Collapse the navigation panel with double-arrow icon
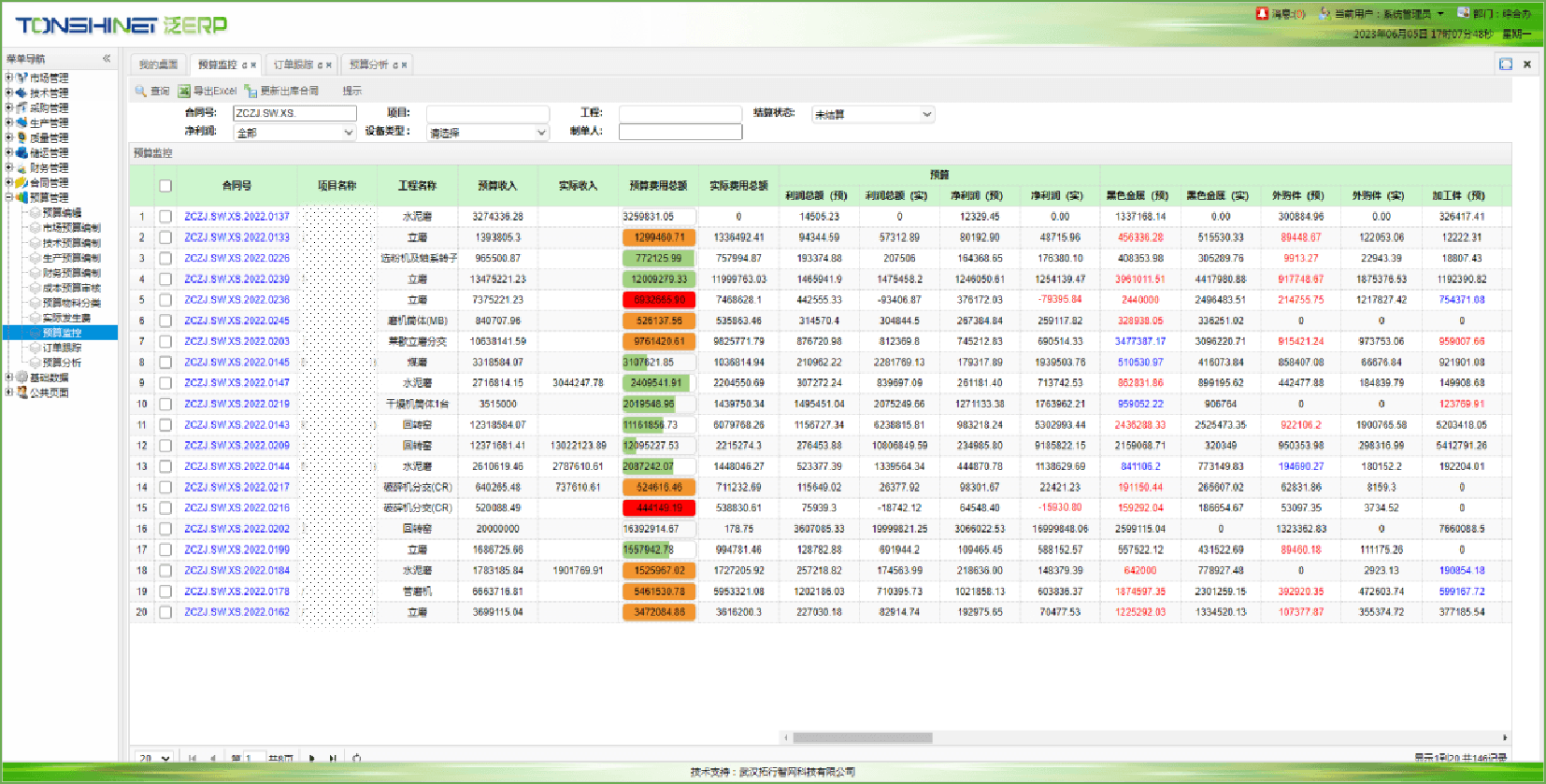The width and height of the screenshot is (1546, 784). 107,59
